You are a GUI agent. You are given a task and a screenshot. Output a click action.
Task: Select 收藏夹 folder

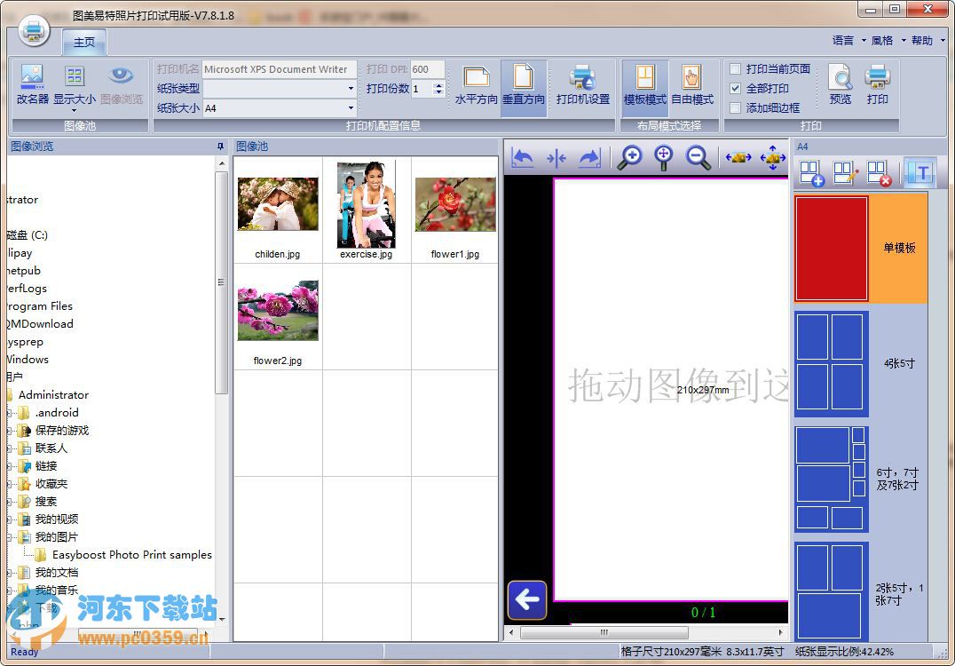click(x=51, y=484)
